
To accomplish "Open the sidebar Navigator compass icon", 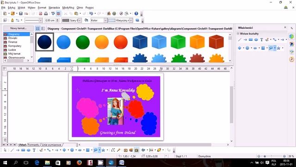I will coord(292,59).
